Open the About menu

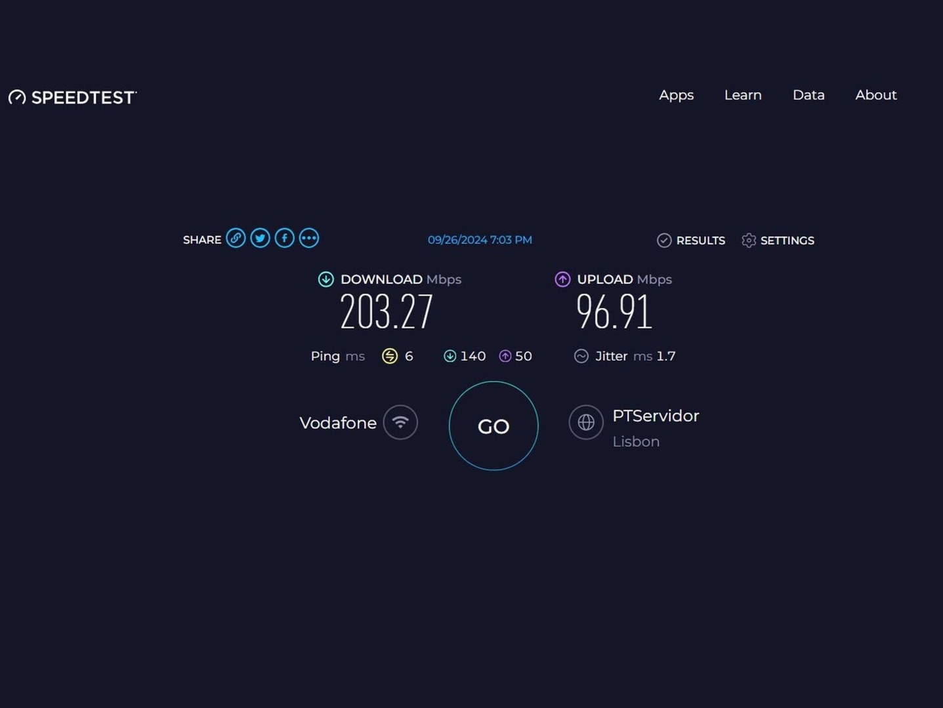click(x=875, y=95)
